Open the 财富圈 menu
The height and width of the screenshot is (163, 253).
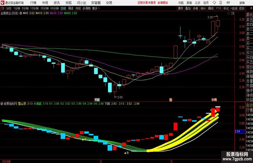pos(96,3)
